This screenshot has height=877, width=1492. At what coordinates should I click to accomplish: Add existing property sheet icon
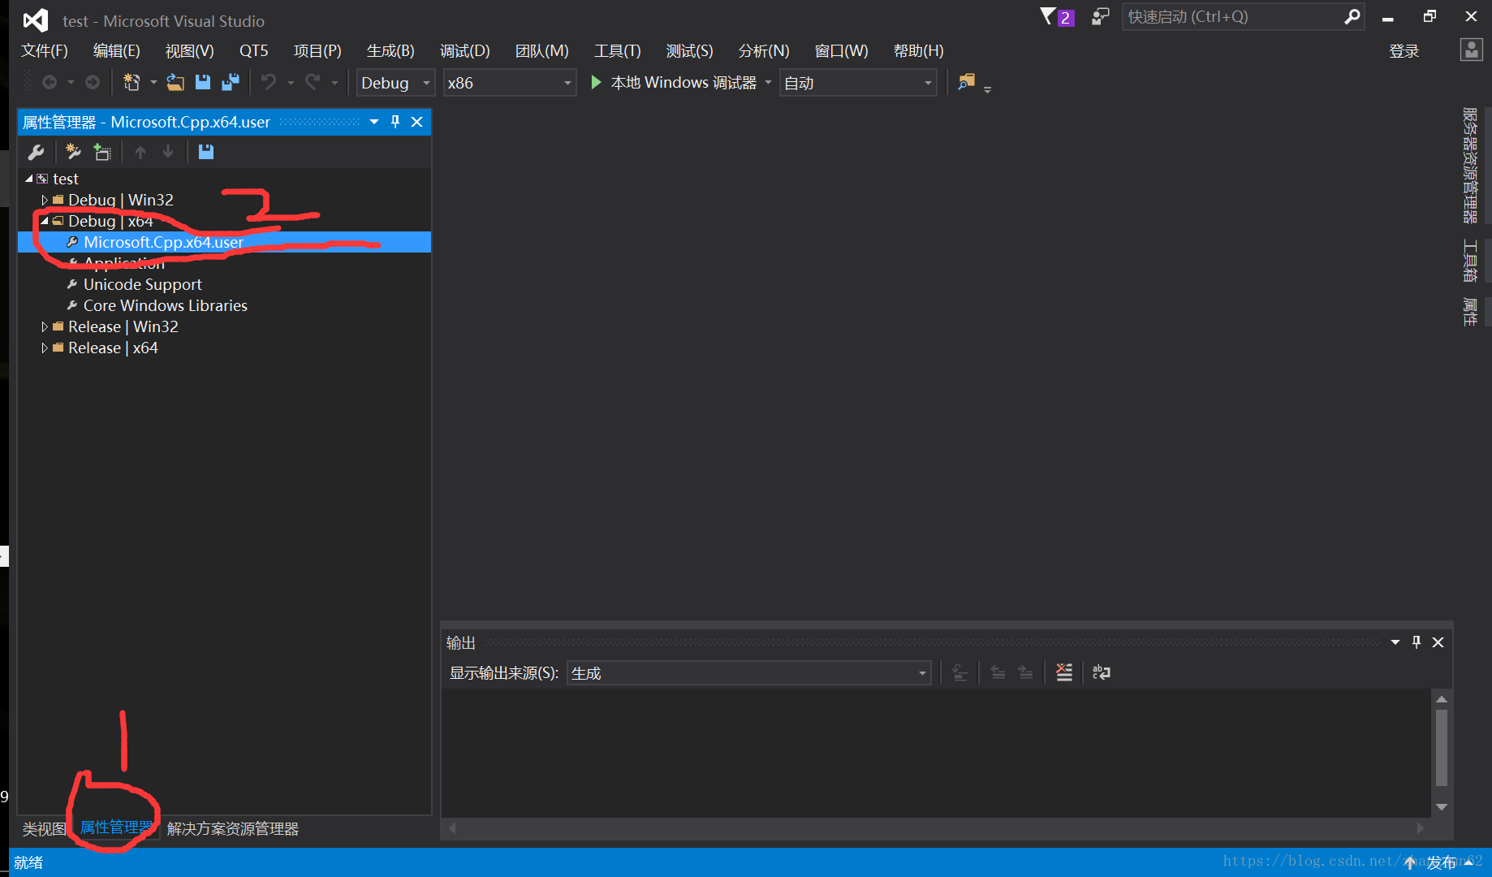[102, 152]
